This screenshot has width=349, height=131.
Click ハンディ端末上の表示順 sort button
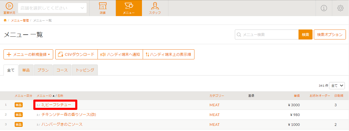coord(169,54)
